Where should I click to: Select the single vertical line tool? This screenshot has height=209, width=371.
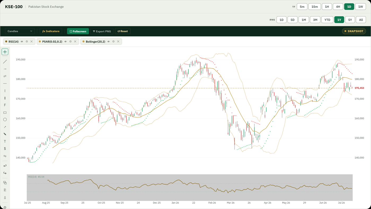[x=5, y=91]
